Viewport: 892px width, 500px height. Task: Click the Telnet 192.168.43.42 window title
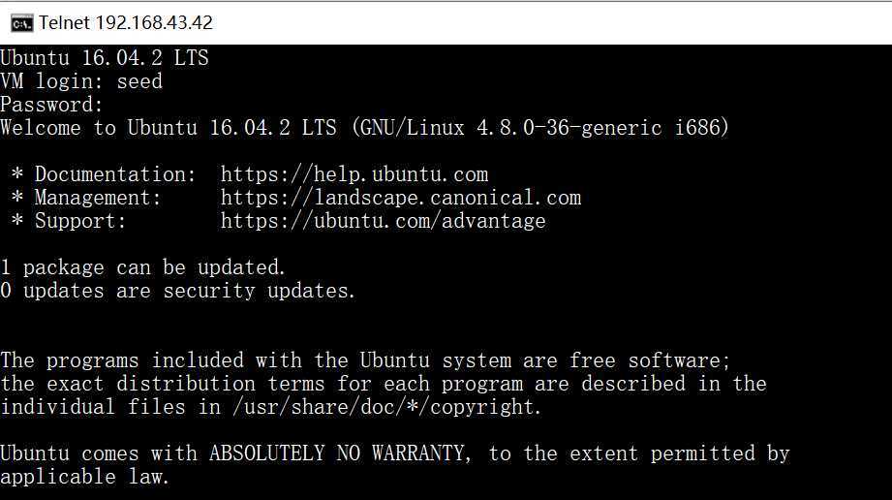click(x=126, y=23)
